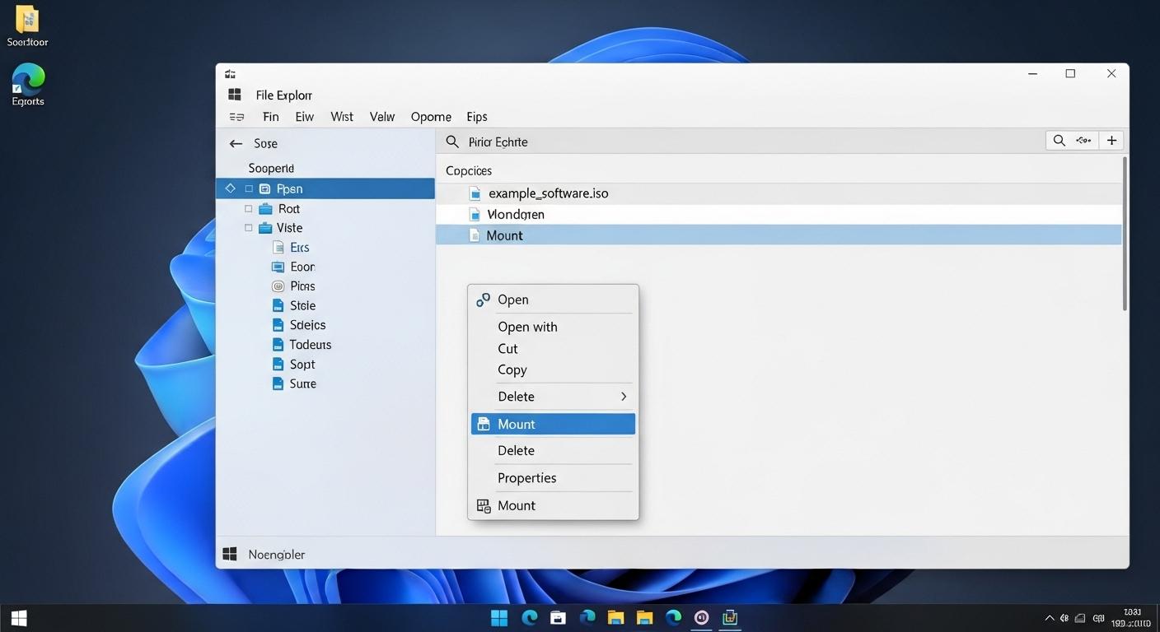Toggle the checkbox next to Fpsn
The image size is (1160, 632).
[248, 188]
